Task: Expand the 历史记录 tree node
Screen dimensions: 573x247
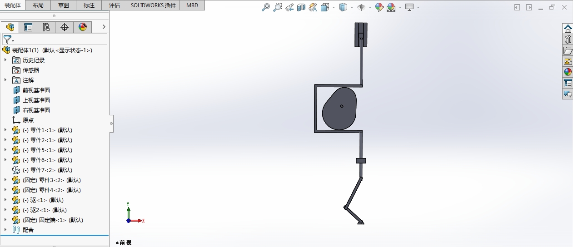Action: tap(5, 60)
